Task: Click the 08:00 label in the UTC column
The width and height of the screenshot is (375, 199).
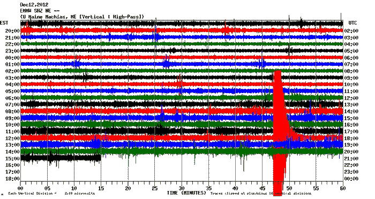Action: [351, 71]
